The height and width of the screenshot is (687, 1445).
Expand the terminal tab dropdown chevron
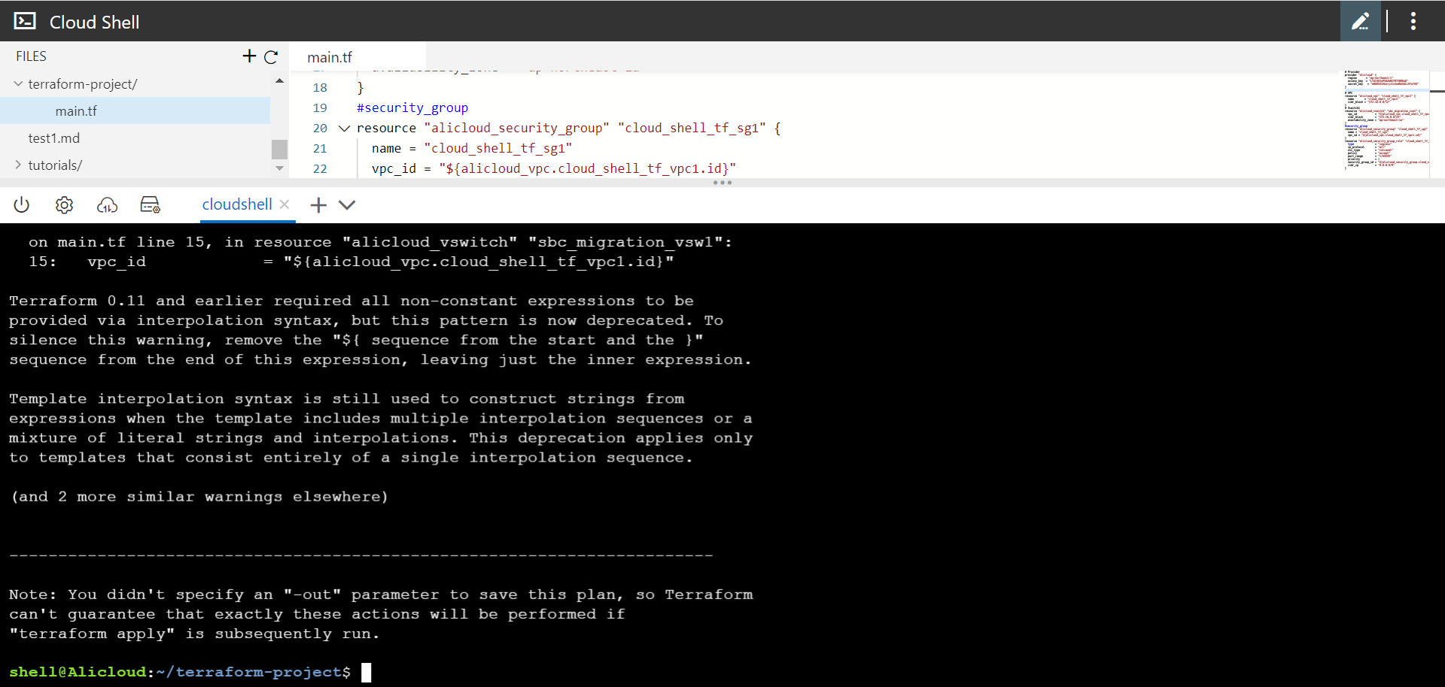coord(347,205)
